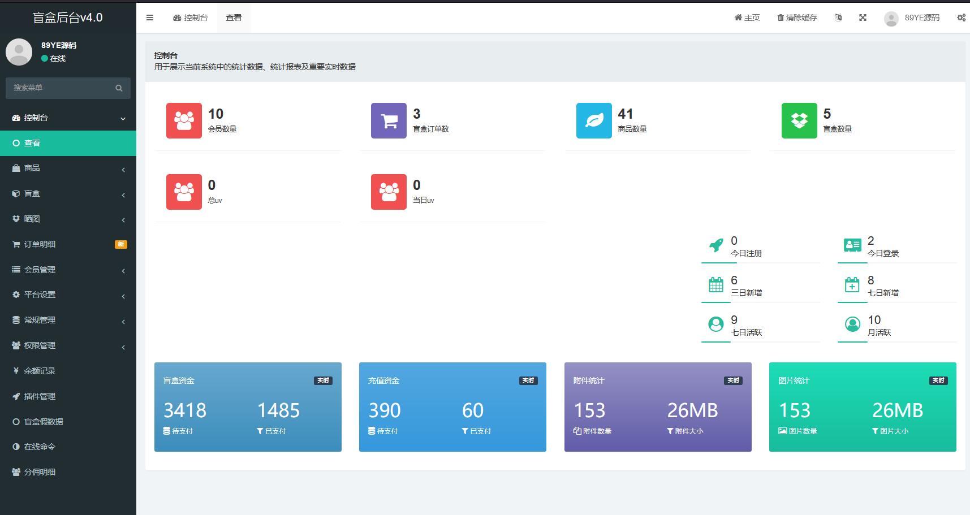Viewport: 970px width, 515px height.
Task: Select the 查看 tab in top bar
Action: (234, 18)
